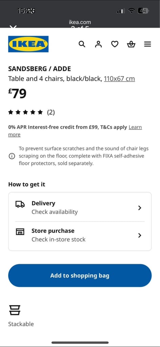Open the hamburger menu

147,44
